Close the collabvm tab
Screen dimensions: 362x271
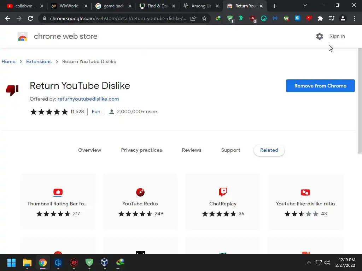[42, 6]
